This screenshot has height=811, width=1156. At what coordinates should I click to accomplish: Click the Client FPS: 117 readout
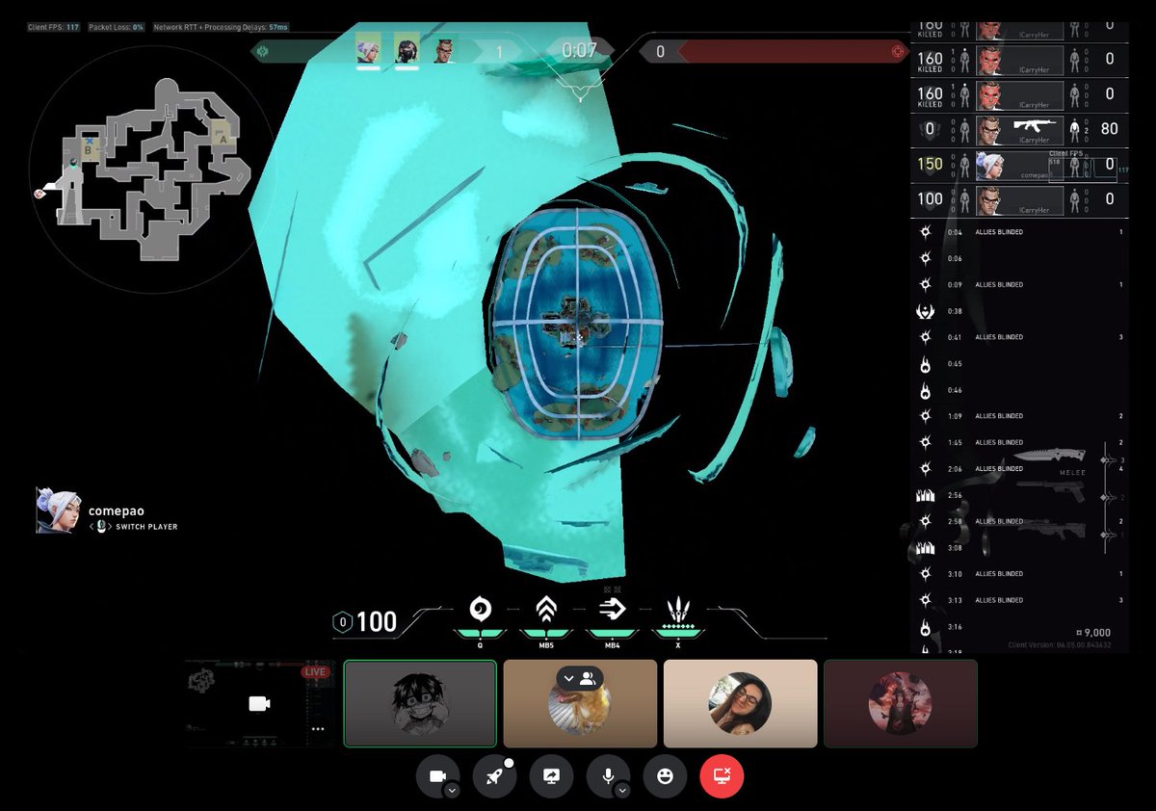tap(54, 28)
